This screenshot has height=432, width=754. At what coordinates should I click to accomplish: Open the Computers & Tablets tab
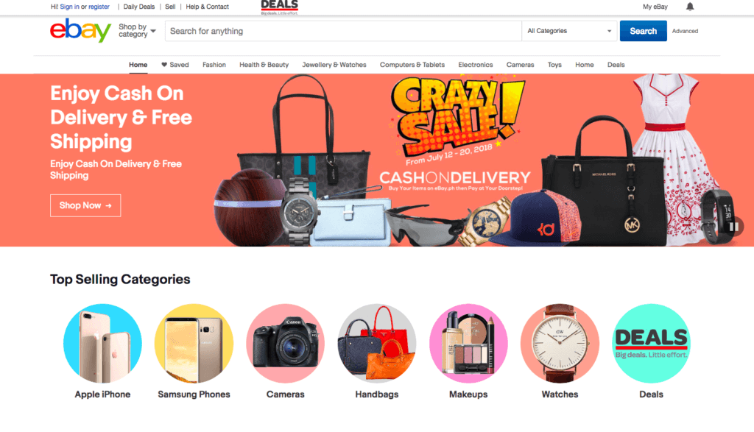pyautogui.click(x=412, y=64)
